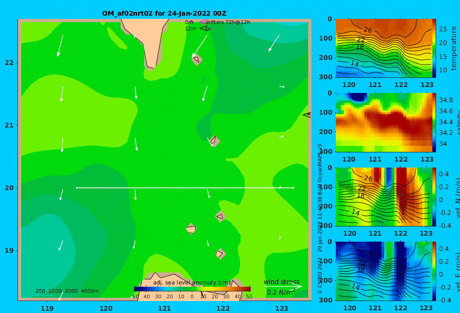Click the white transect line at 20°N
The image size is (460, 313).
pyautogui.click(x=185, y=188)
